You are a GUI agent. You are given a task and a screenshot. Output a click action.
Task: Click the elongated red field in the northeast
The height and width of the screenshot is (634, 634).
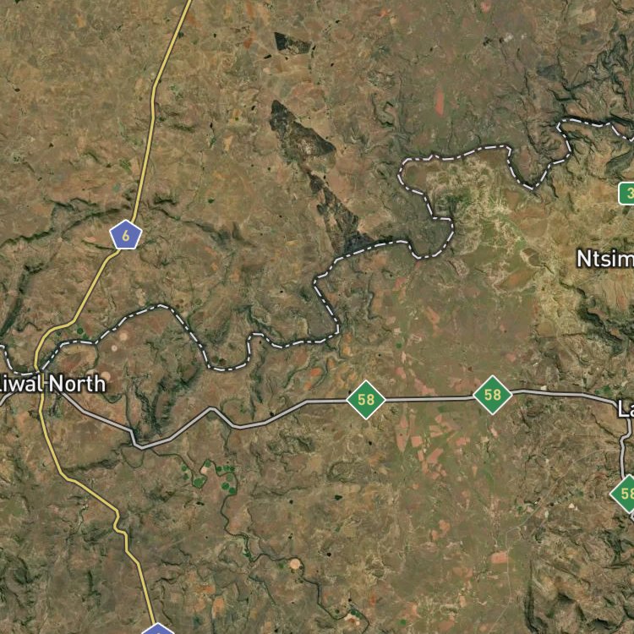[439, 101]
